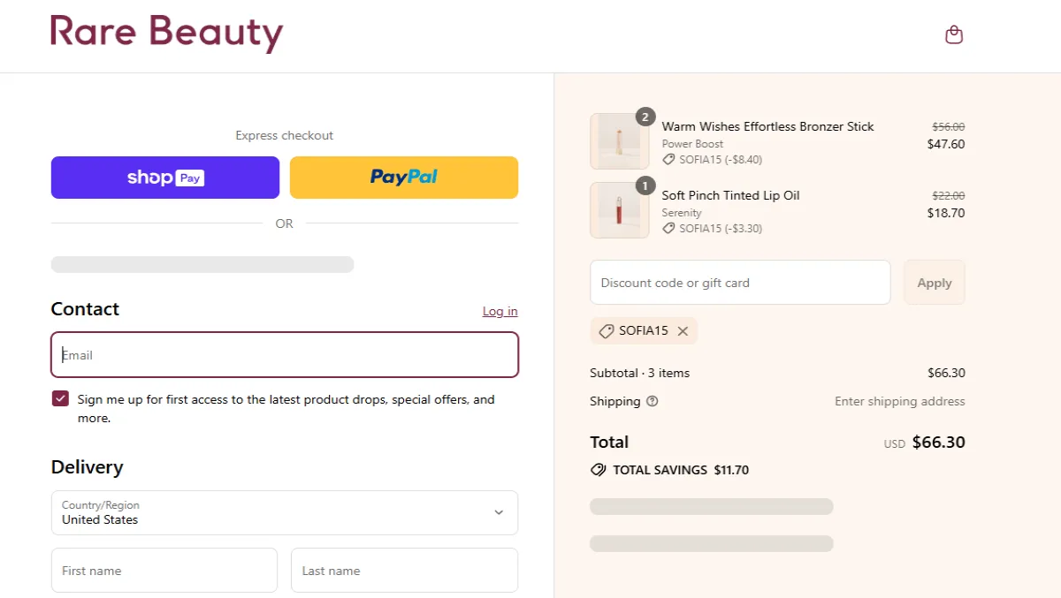Click the Discount code or gift card field
The width and height of the screenshot is (1061, 598).
click(x=739, y=283)
